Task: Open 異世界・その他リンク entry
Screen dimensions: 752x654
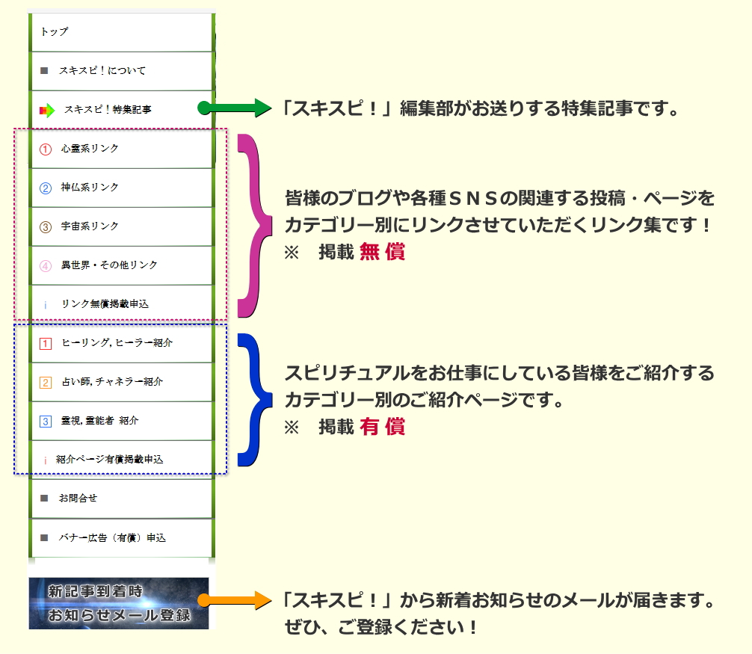Action: (x=109, y=265)
